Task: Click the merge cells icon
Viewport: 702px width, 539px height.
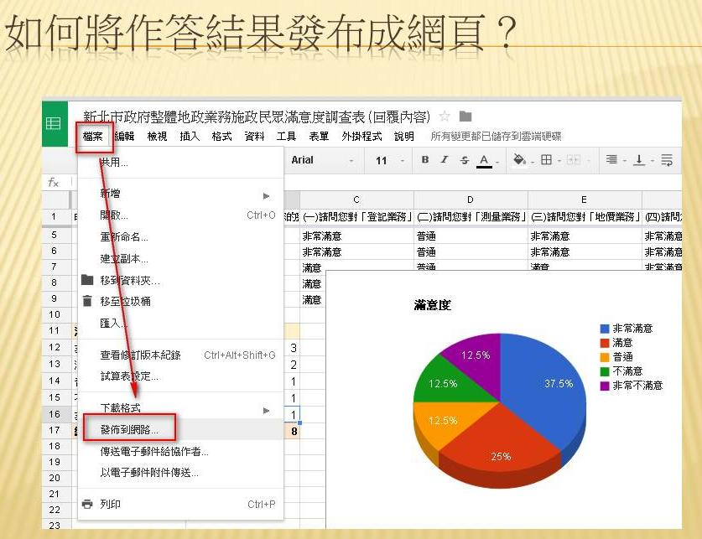Action: [x=574, y=159]
